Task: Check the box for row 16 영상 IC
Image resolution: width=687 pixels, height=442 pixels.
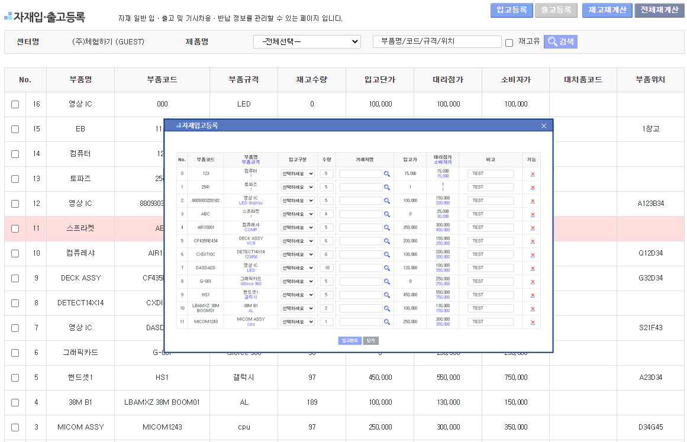Action: (15, 105)
